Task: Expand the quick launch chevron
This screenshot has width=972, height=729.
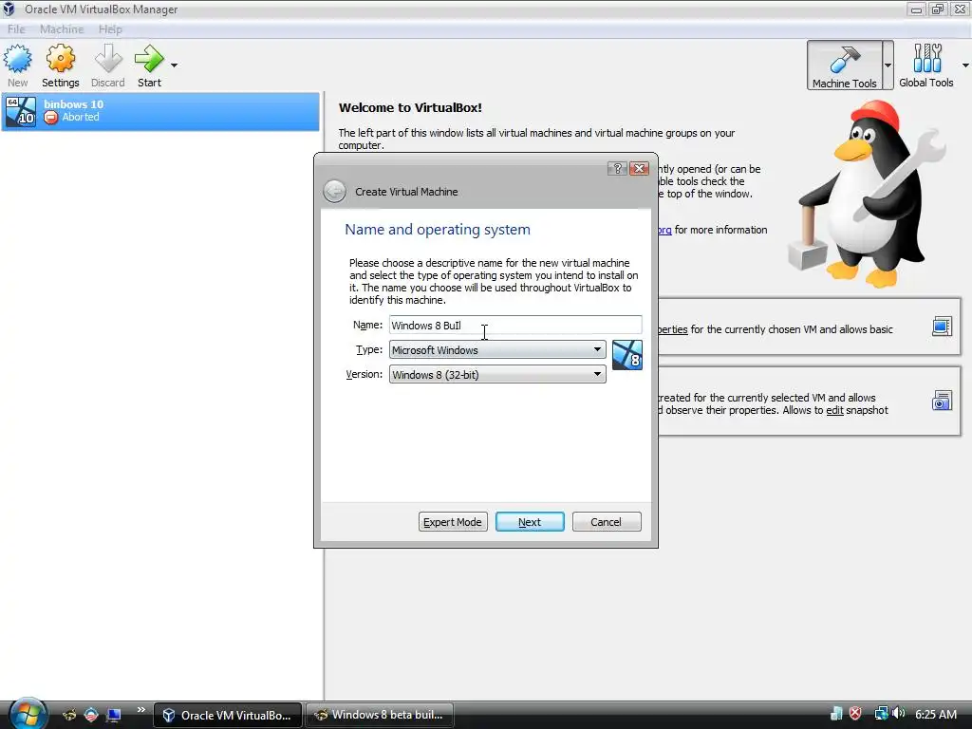Action: click(140, 709)
